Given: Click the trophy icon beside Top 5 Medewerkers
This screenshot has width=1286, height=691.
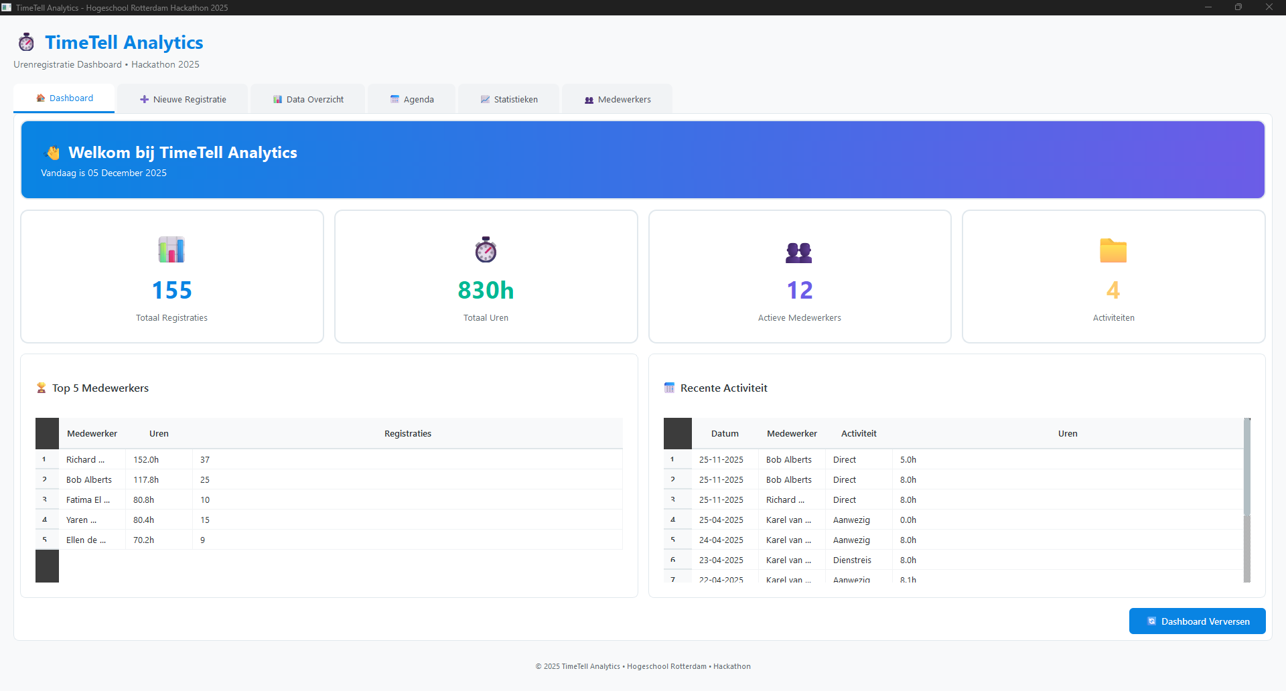Looking at the screenshot, I should click(42, 388).
